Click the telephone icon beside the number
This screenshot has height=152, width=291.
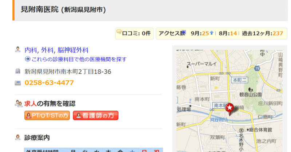(18, 83)
